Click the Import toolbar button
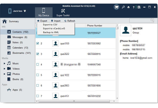Screen dimensions: 158x108 56,21
